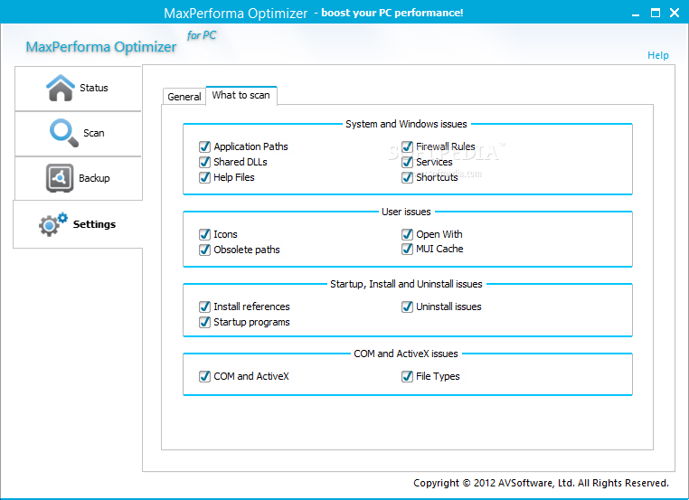Toggle the MUI Cache checkbox
The width and height of the screenshot is (689, 500).
[x=407, y=250]
